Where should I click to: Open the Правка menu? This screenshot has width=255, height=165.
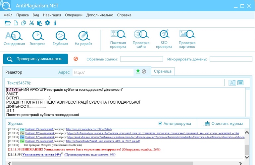pos(23,15)
